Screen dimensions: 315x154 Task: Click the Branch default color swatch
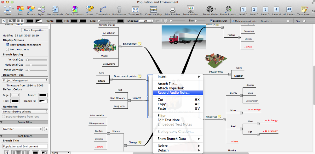coord(43,95)
